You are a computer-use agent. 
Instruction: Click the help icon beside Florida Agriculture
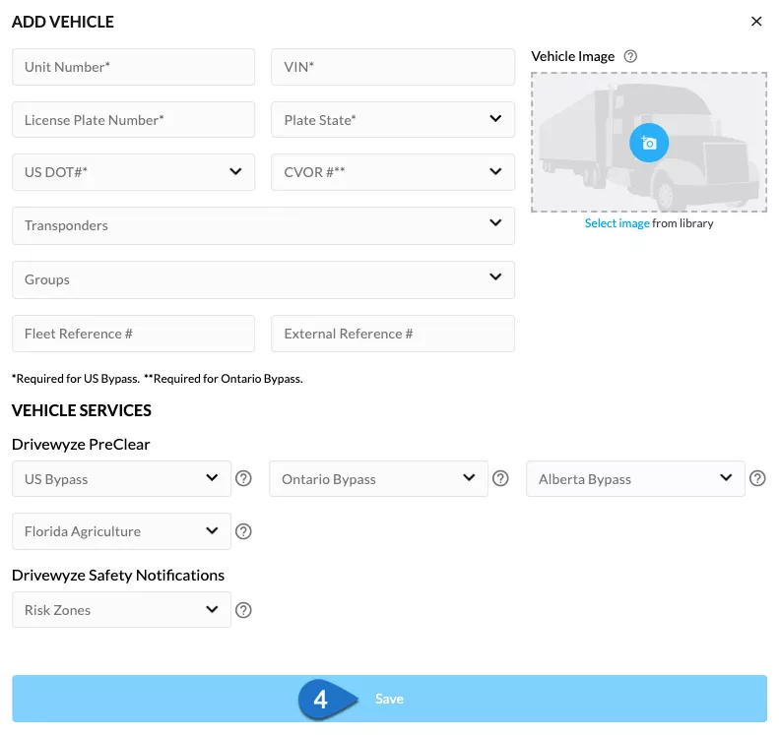point(243,531)
